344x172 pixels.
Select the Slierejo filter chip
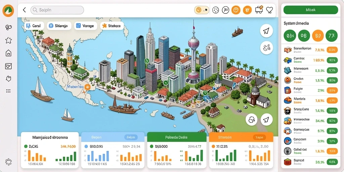tap(59, 26)
